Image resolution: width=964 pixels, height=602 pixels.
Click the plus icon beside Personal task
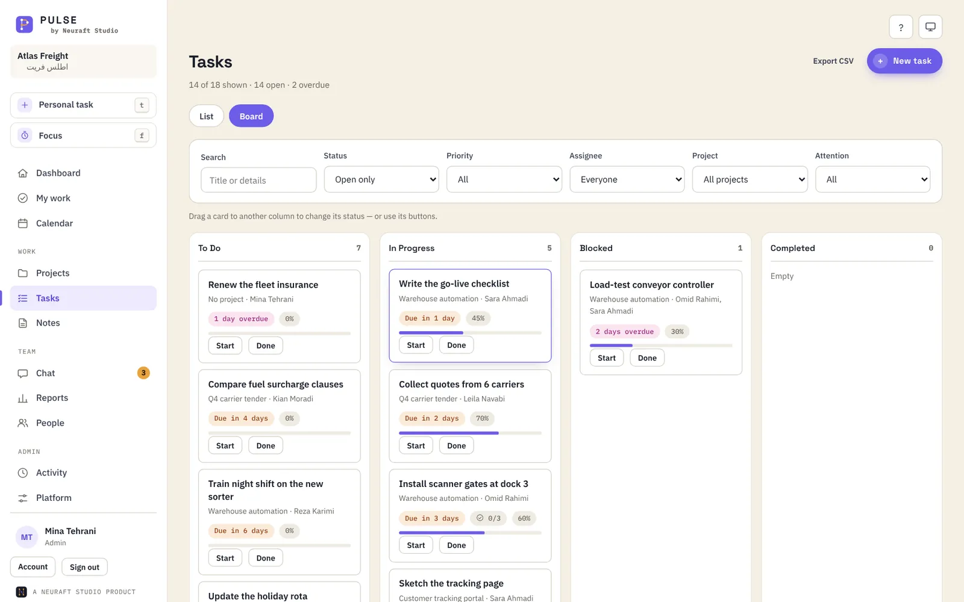point(25,105)
